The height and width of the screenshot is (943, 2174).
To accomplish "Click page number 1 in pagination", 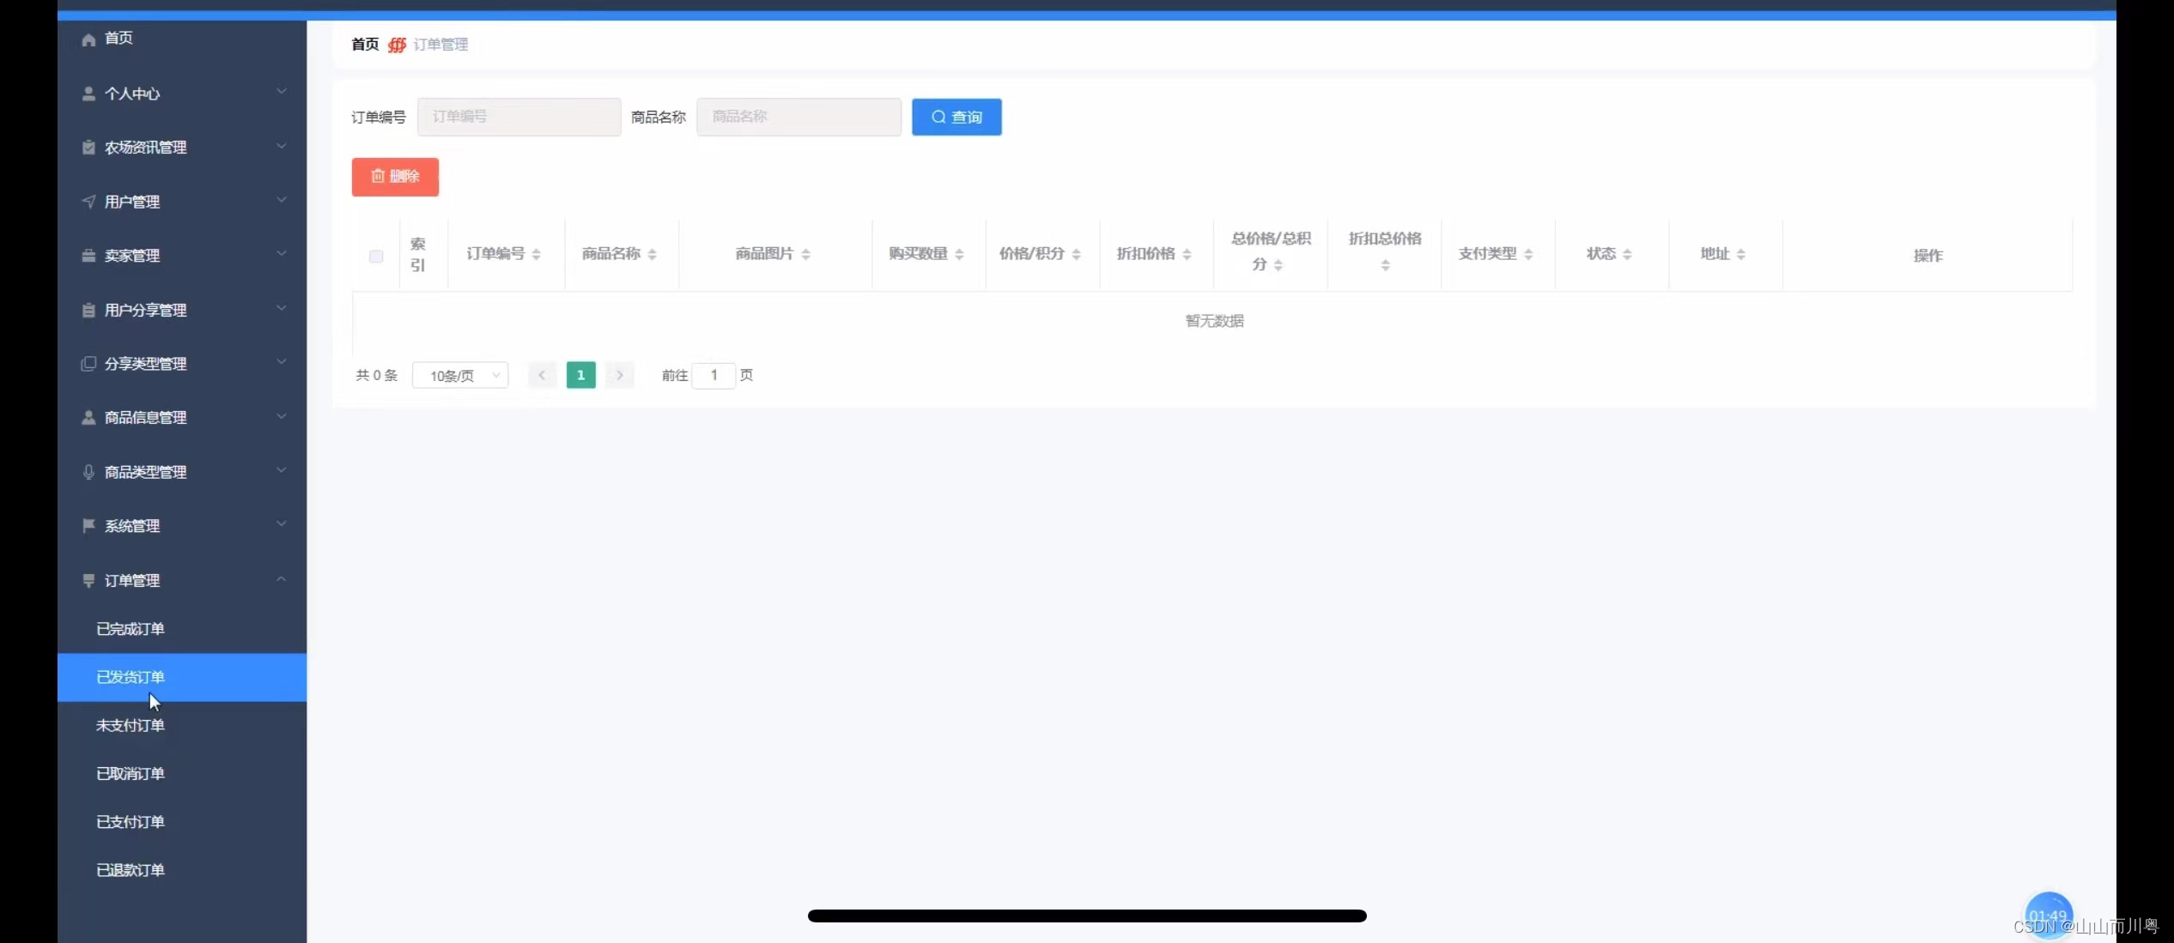I will (581, 376).
